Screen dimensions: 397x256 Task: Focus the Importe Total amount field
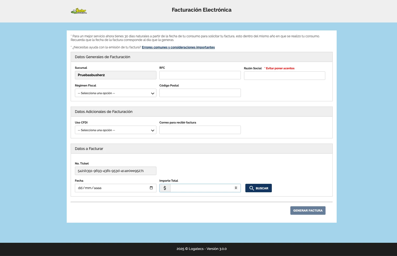click(202, 188)
